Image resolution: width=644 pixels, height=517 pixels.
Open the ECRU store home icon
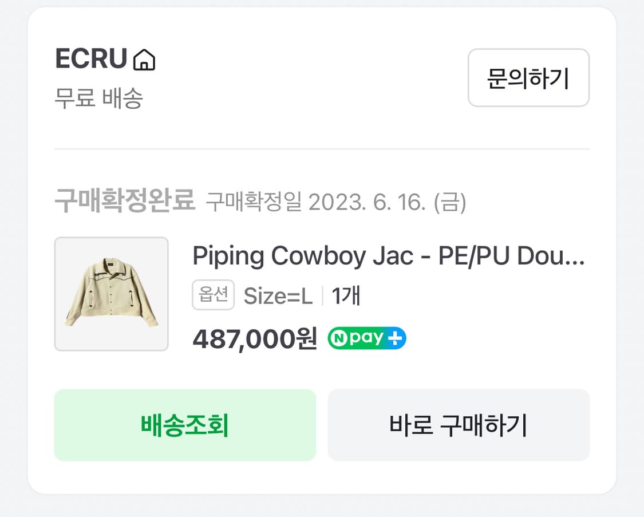[x=144, y=60]
